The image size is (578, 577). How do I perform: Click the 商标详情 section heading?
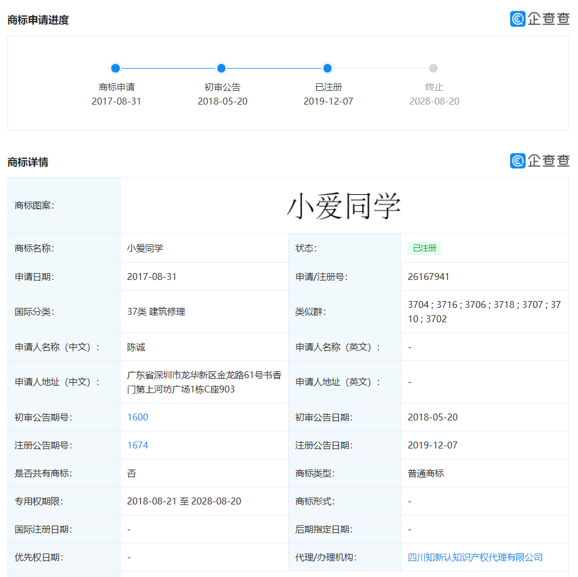point(28,162)
